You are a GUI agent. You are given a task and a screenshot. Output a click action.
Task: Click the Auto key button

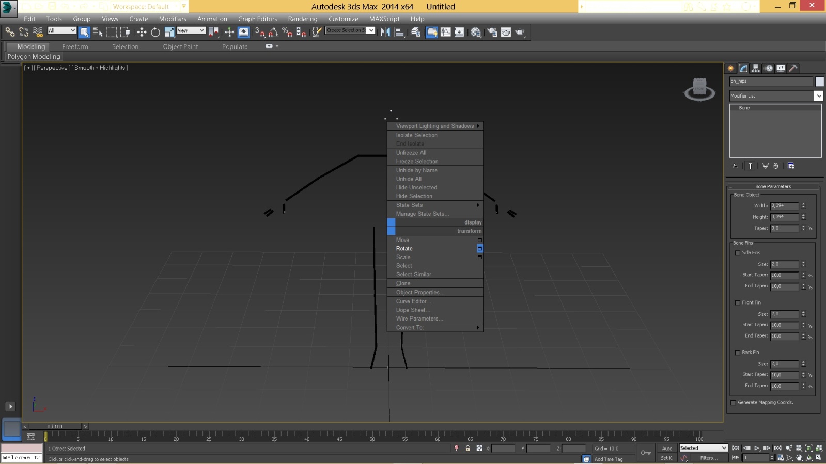(x=667, y=449)
